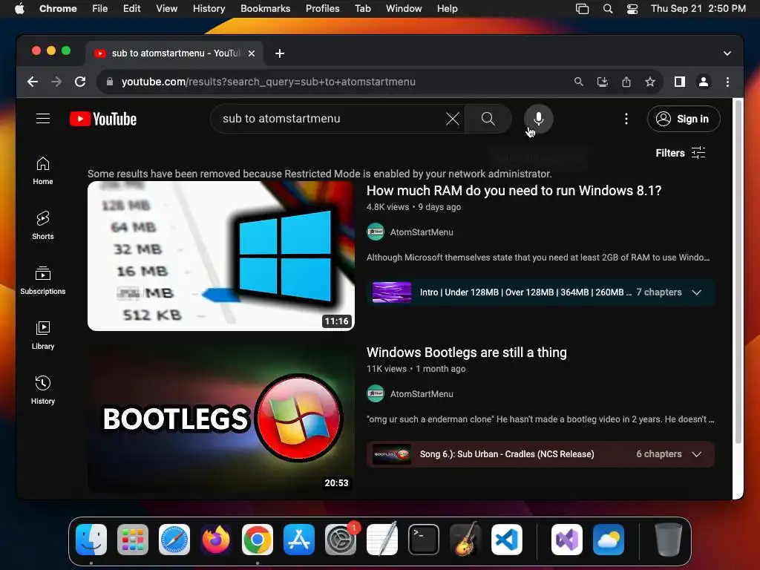Open Subscriptions in the sidebar

tap(42, 280)
